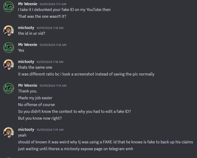Viewport: 197px width, 158px height.
Task: Click Mr Weenie's avatar beside the "Yes" message
Action: click(x=8, y=48)
